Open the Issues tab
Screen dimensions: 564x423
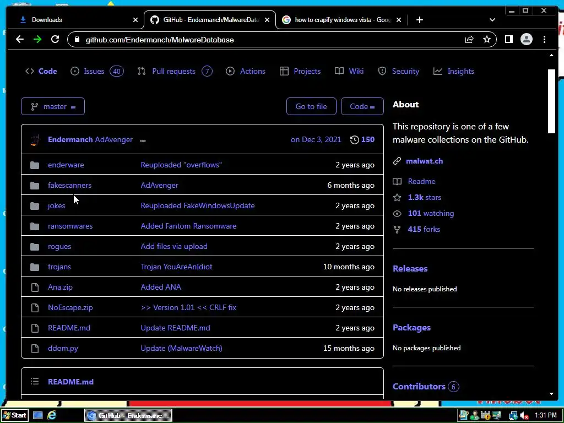click(97, 71)
